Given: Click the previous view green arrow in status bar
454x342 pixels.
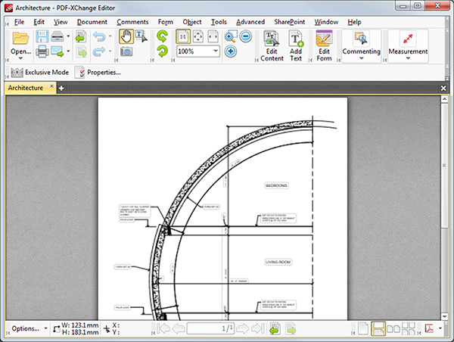Looking at the screenshot, I should point(275,329).
